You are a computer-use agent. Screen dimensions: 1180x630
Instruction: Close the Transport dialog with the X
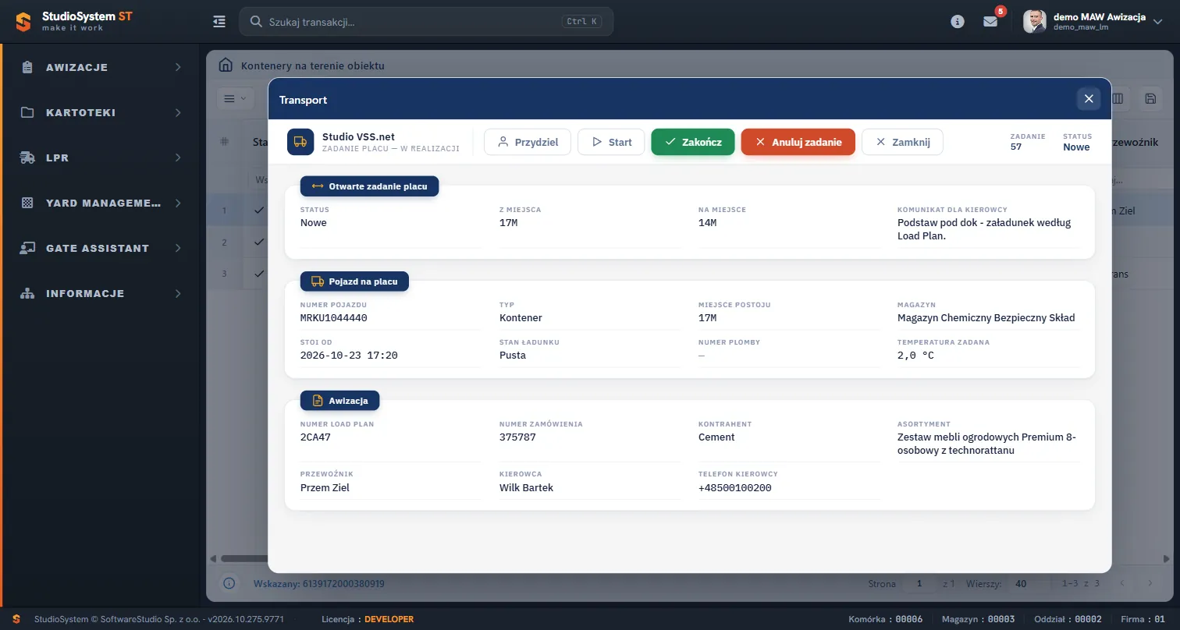[1089, 98]
